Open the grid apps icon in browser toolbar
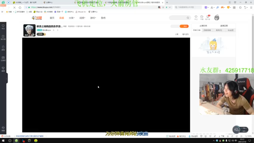The height and width of the screenshot is (143, 254). (234, 8)
